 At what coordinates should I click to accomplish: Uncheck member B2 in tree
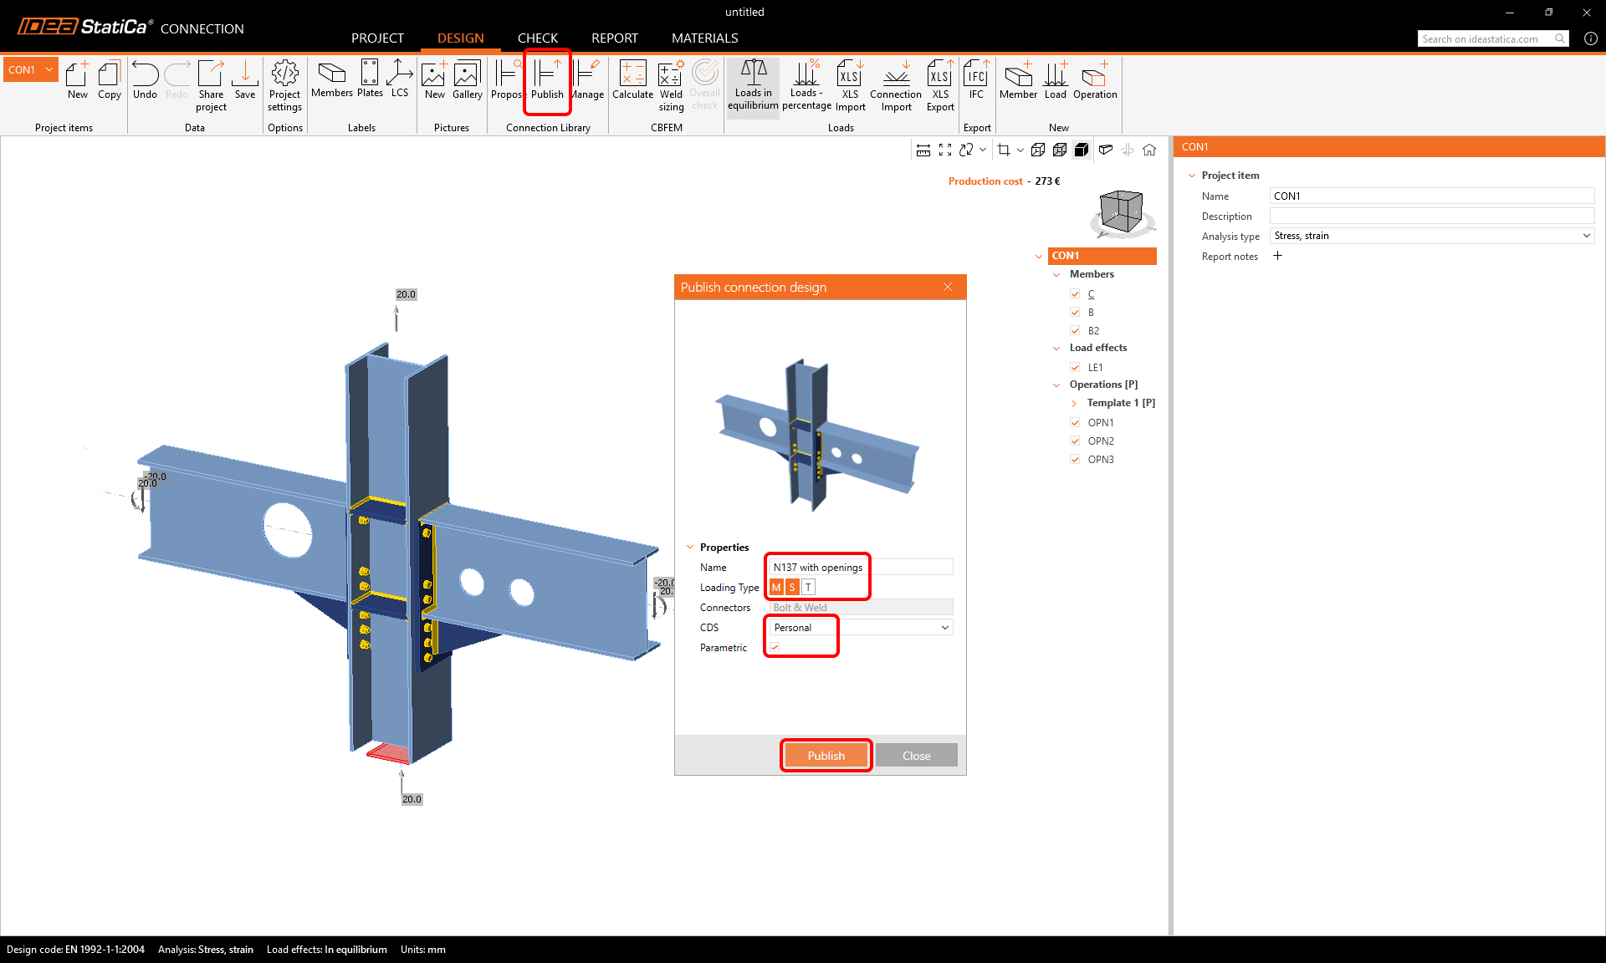point(1075,331)
